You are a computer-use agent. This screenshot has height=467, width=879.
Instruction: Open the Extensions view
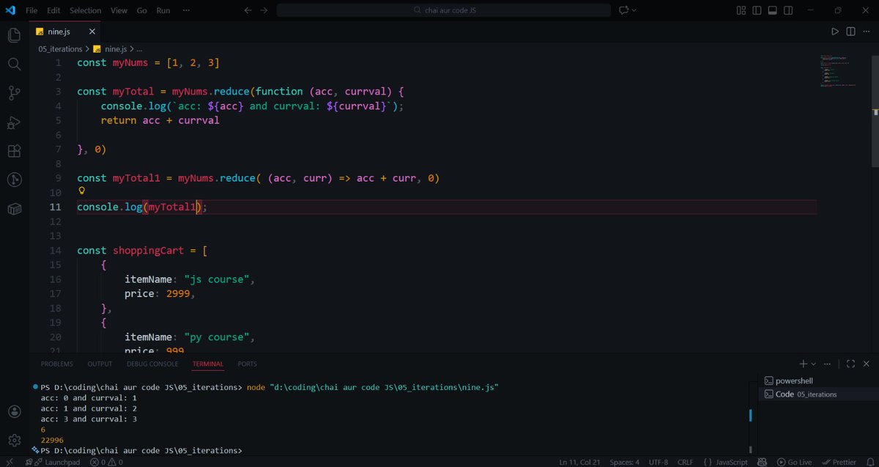pos(14,151)
